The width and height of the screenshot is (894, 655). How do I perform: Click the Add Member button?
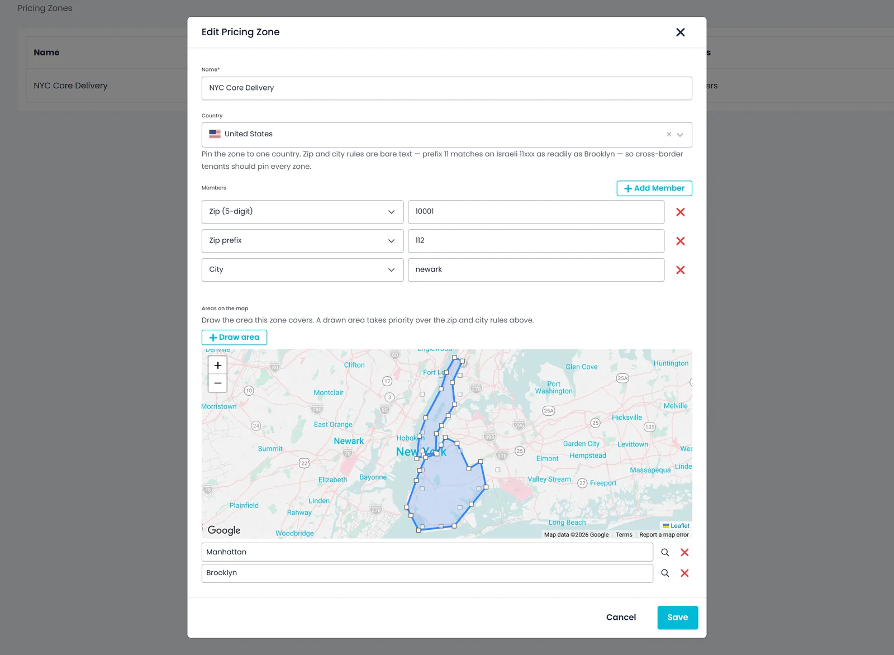654,188
